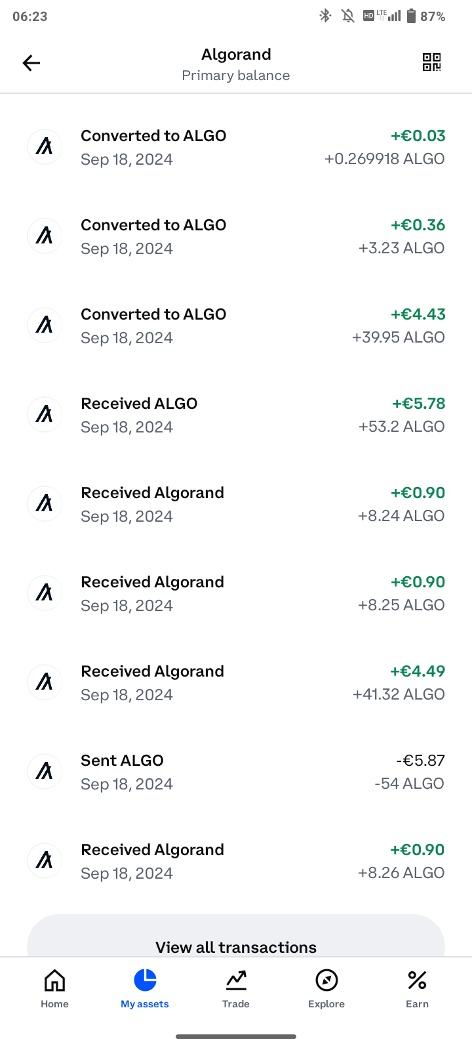Switch to the Explore tab label

tap(326, 1004)
